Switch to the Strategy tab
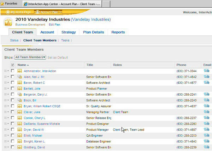 point(69,32)
